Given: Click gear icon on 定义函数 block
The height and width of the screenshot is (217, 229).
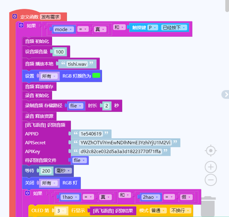Looking at the screenshot, I should point(15,16).
